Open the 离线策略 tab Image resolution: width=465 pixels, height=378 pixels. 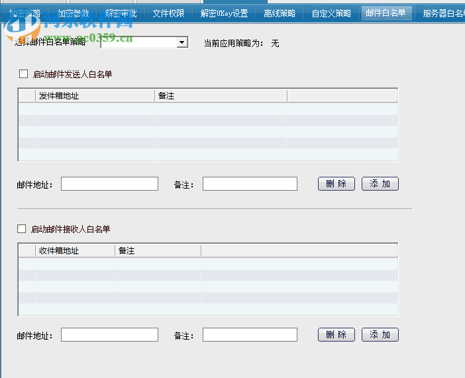280,13
